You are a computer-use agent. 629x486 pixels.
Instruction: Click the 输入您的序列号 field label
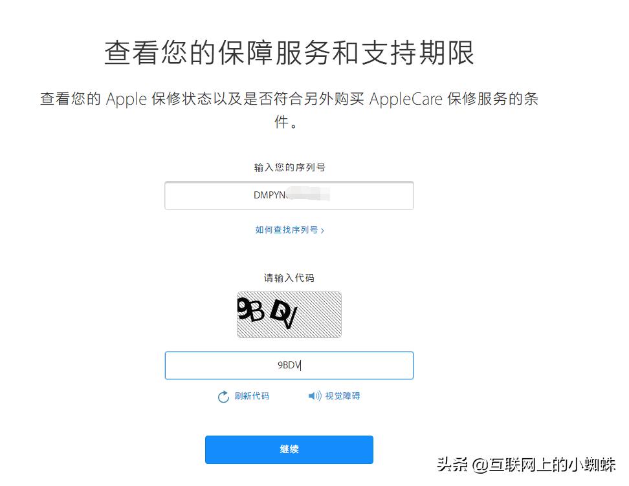tap(289, 167)
